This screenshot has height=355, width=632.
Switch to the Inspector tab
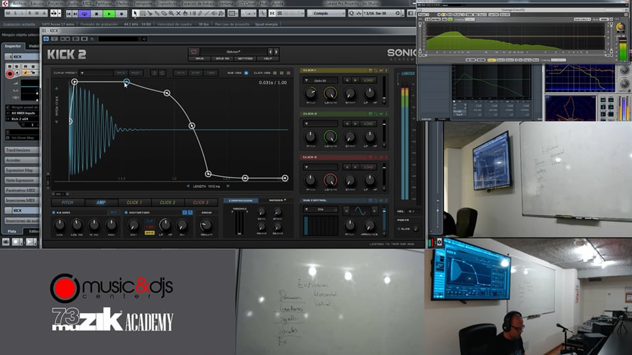point(13,46)
